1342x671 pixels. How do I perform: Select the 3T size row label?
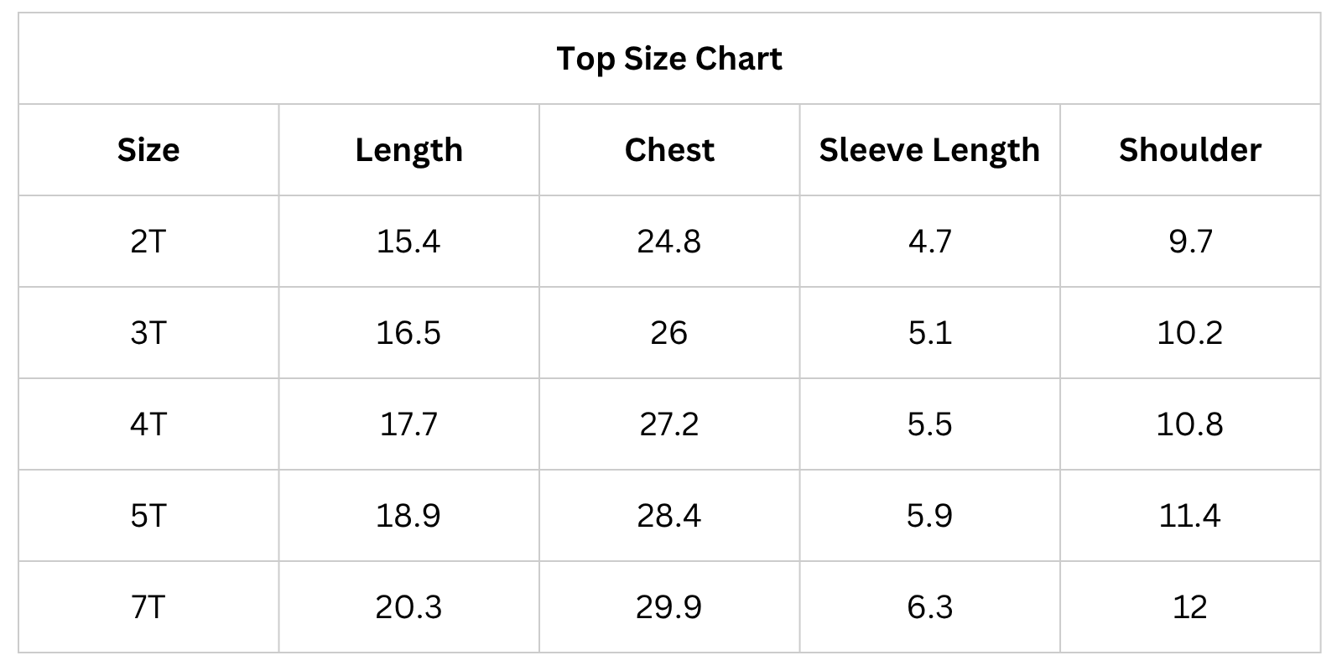pos(148,333)
